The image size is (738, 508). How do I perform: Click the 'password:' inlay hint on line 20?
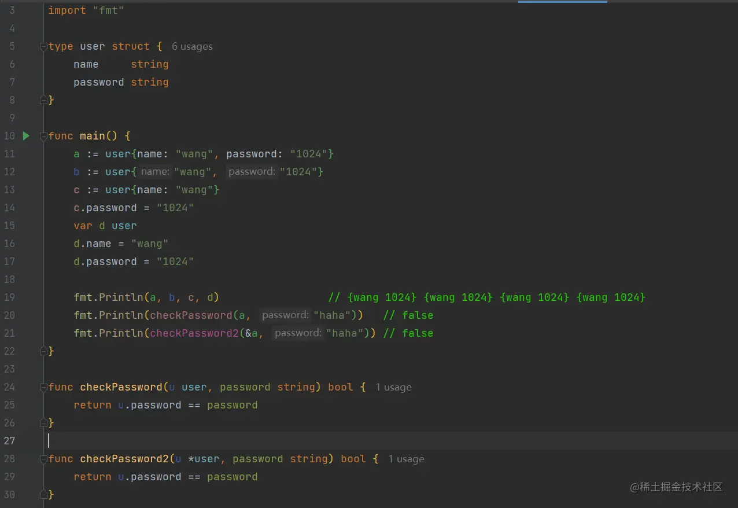click(285, 315)
